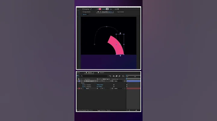Click the Rotation property pick whip

pos(114,87)
